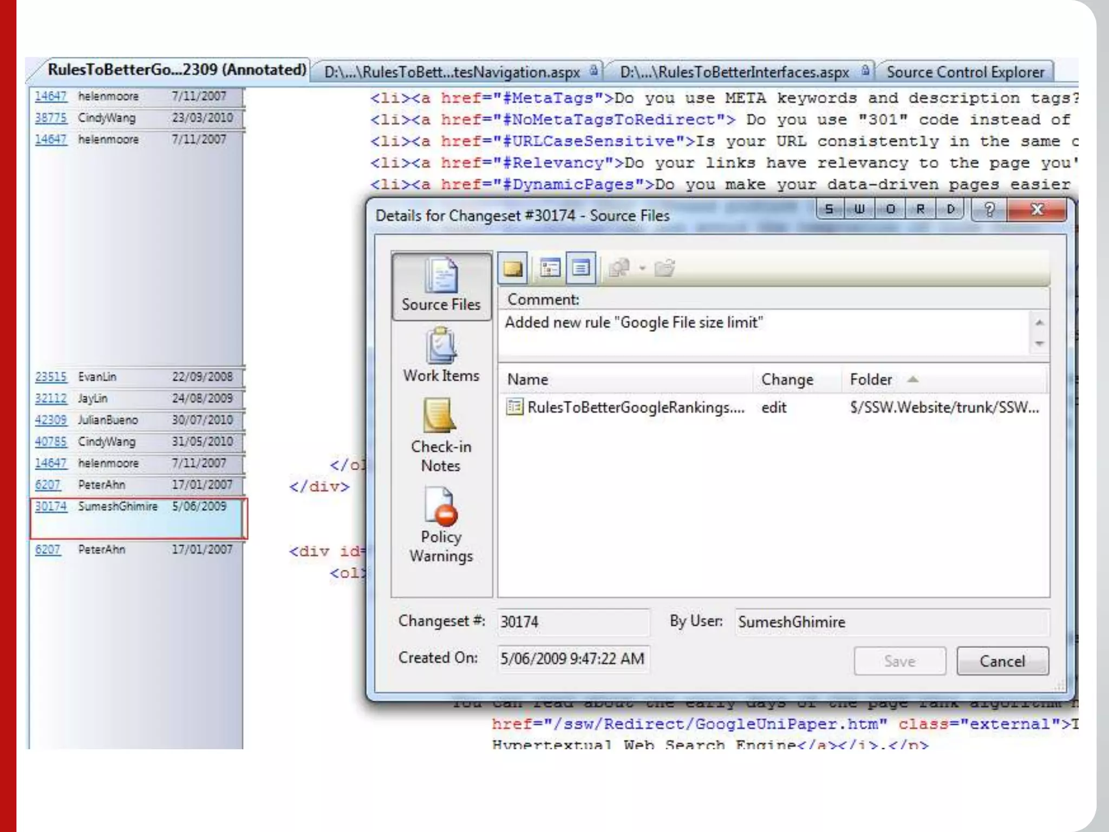Image resolution: width=1109 pixels, height=832 pixels.
Task: Click the question mark help button
Action: (989, 210)
